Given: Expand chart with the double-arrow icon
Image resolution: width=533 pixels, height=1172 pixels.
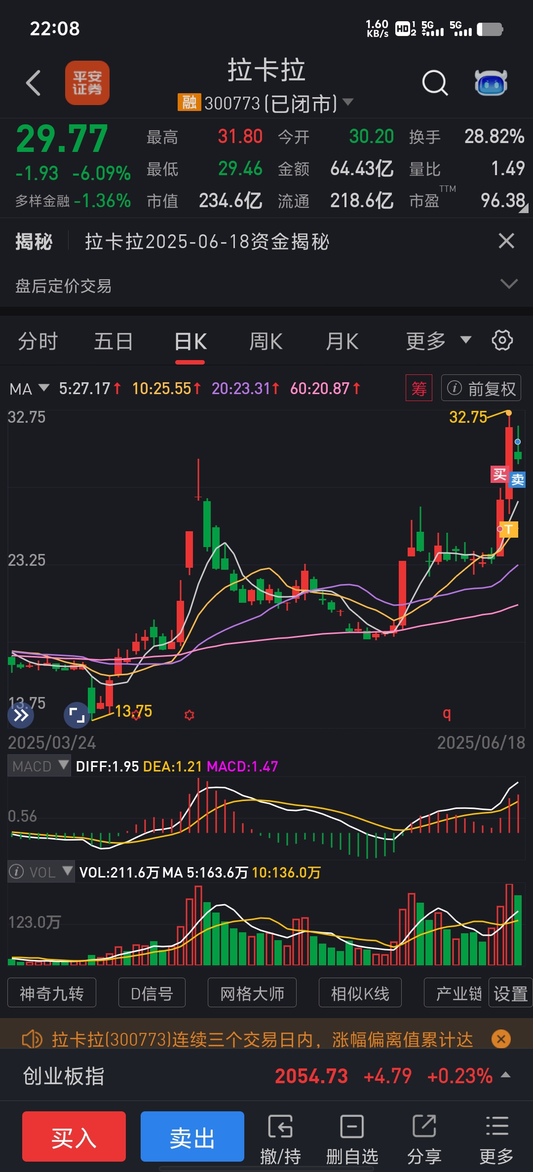Looking at the screenshot, I should 21,715.
